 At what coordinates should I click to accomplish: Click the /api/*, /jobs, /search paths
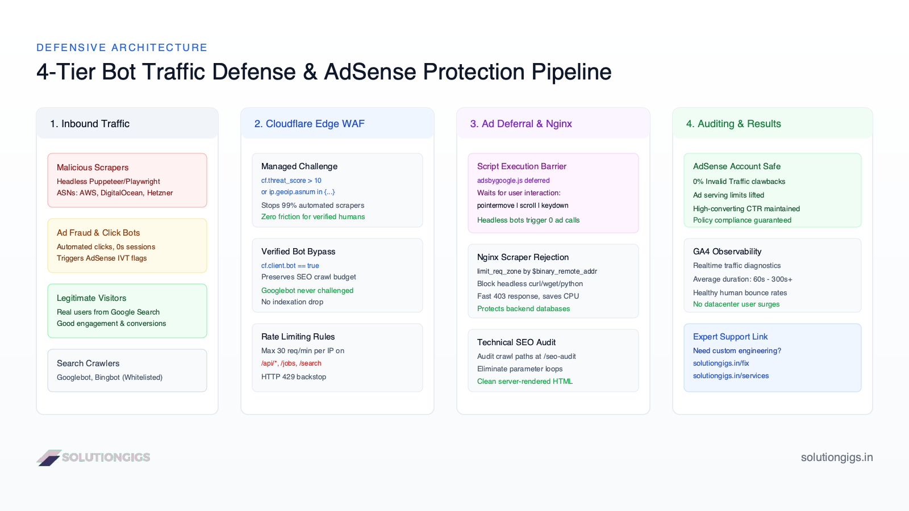291,363
